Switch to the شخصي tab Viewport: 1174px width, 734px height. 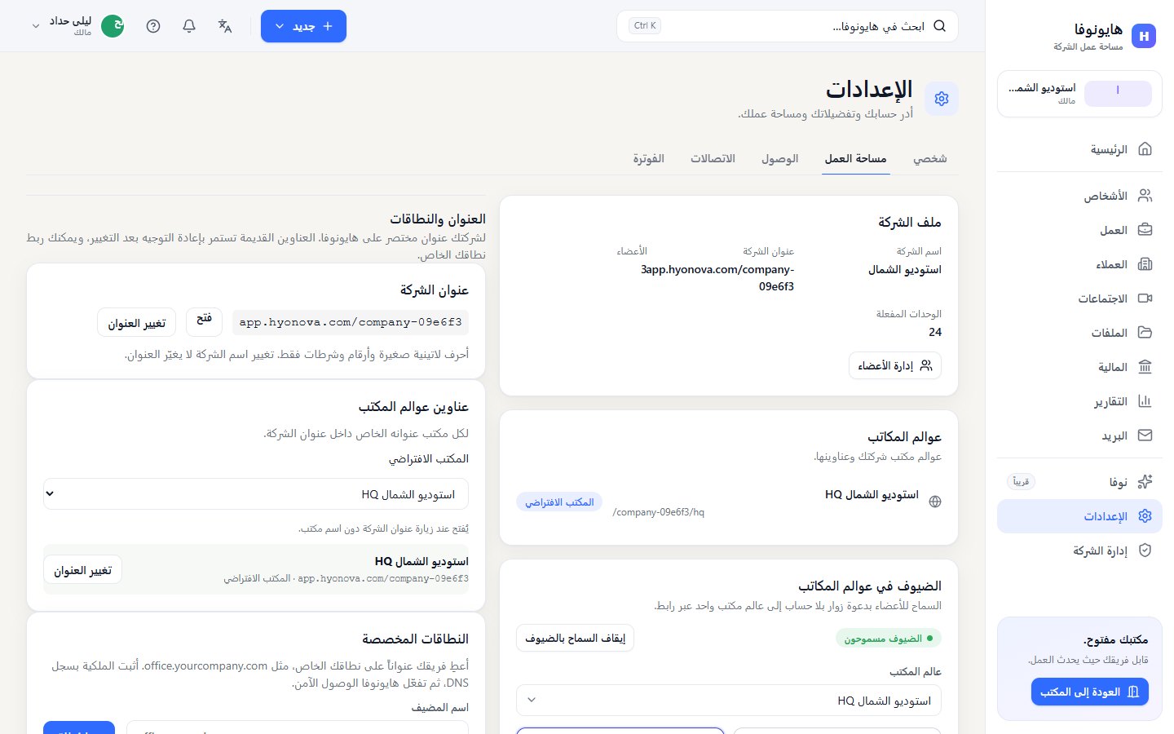pyautogui.click(x=929, y=159)
